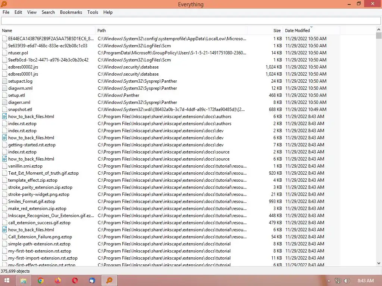Open the Help menu

(x=108, y=12)
